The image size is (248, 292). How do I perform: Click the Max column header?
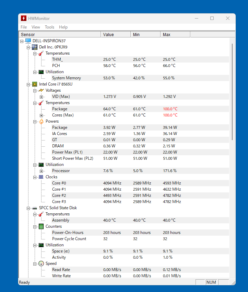(x=175, y=34)
